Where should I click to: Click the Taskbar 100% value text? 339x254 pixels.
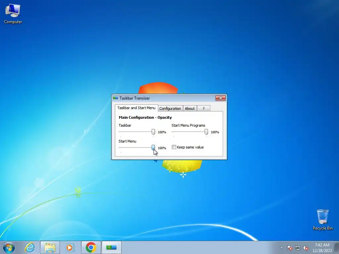[x=162, y=132]
